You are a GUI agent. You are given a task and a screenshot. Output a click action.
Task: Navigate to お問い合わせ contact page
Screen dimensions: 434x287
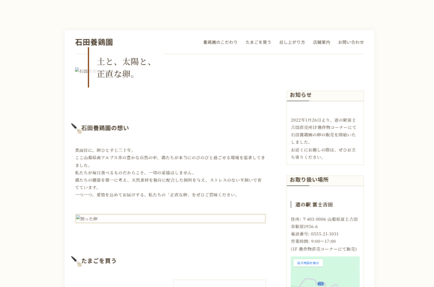pos(351,42)
